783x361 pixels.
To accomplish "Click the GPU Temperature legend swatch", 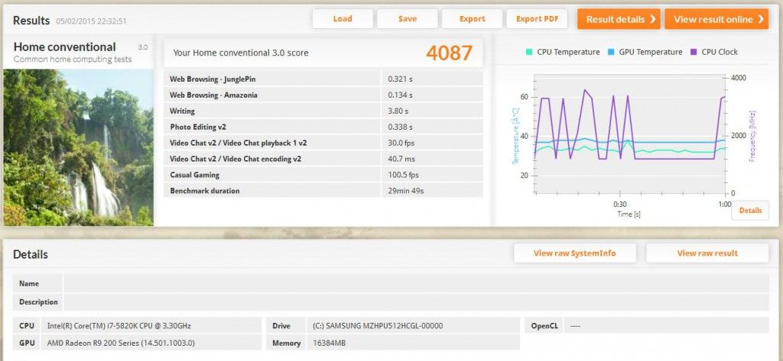I will 611,52.
